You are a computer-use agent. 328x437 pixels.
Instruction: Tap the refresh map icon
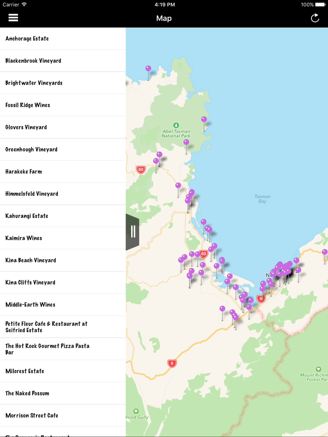315,18
